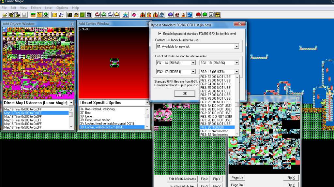This screenshot has width=334, height=187.
Task: Click OK in the Bypass GFX dialog
Action: pos(185,93)
